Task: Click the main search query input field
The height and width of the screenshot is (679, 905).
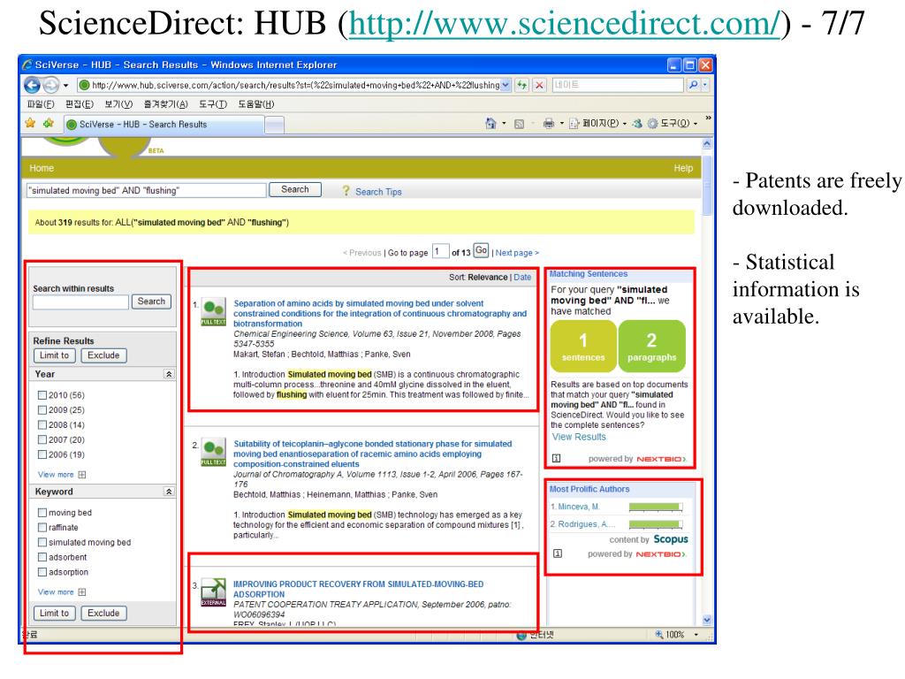Action: (147, 191)
